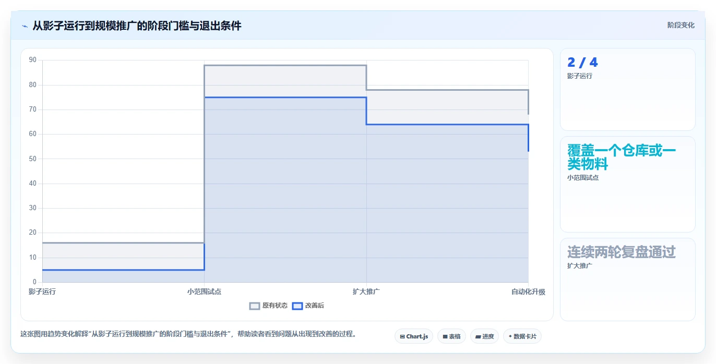
Task: Click the Chart.js tag chip
Action: point(414,336)
